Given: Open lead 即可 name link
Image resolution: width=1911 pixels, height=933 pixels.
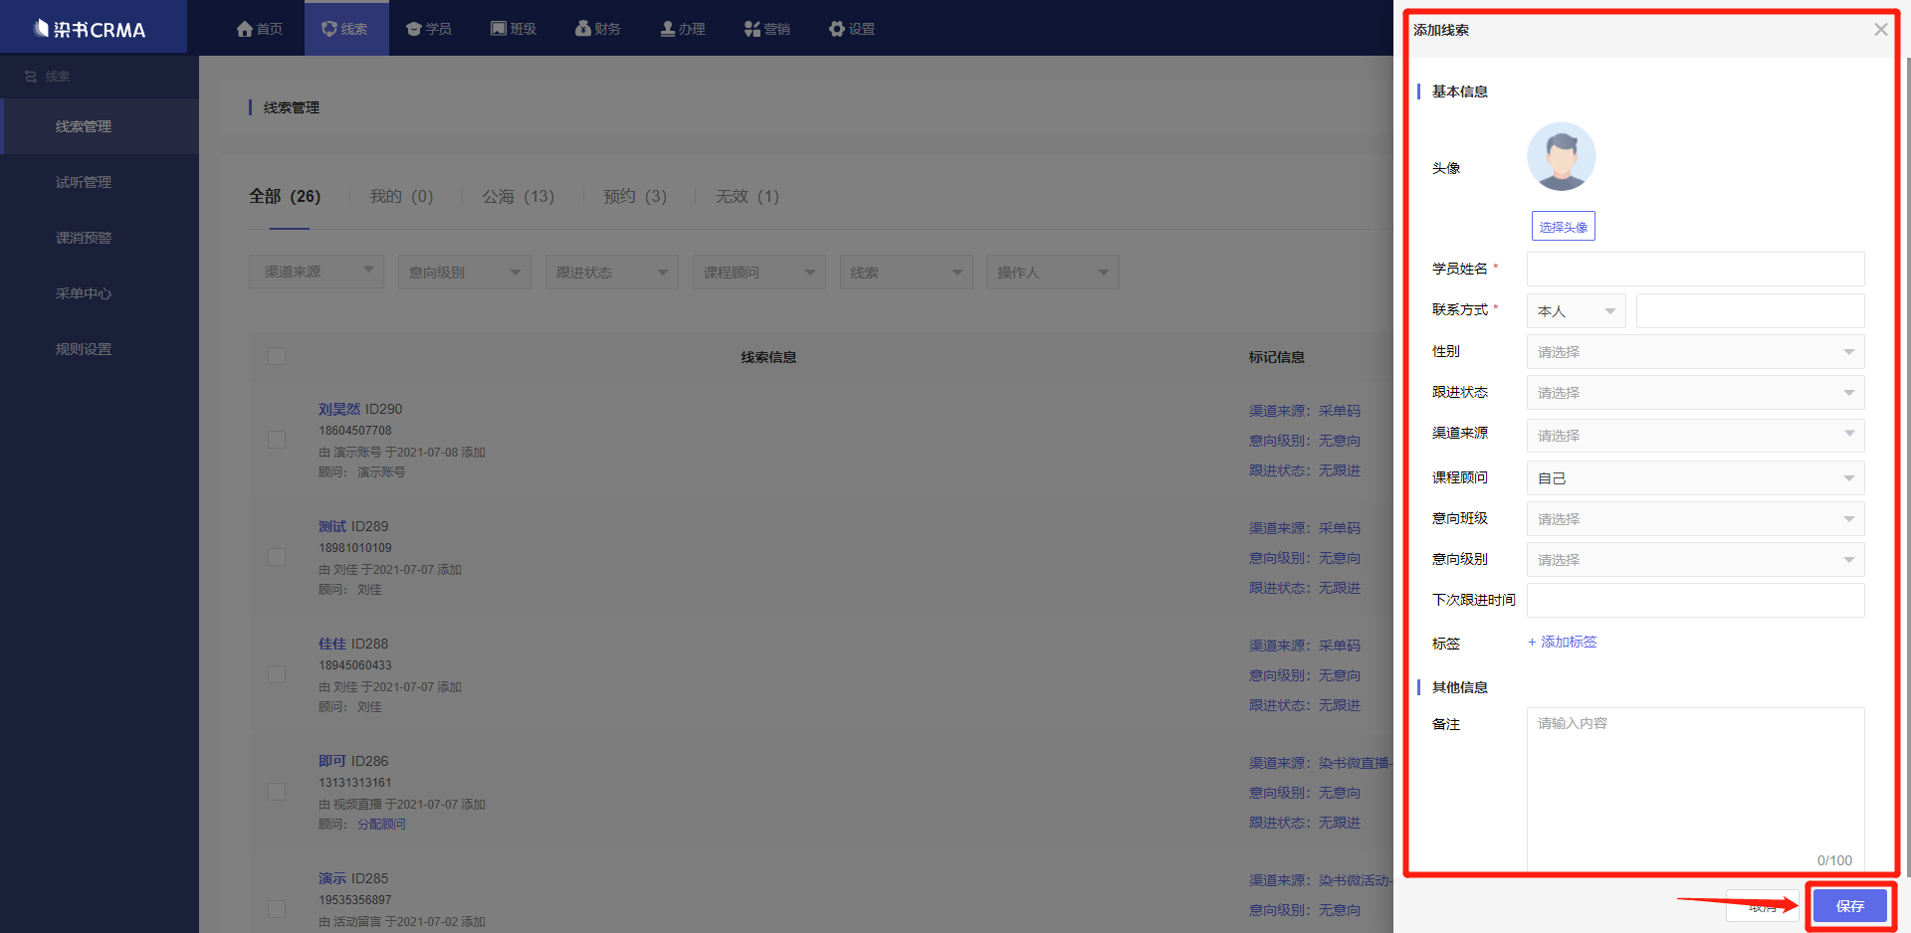Looking at the screenshot, I should pyautogui.click(x=332, y=761).
